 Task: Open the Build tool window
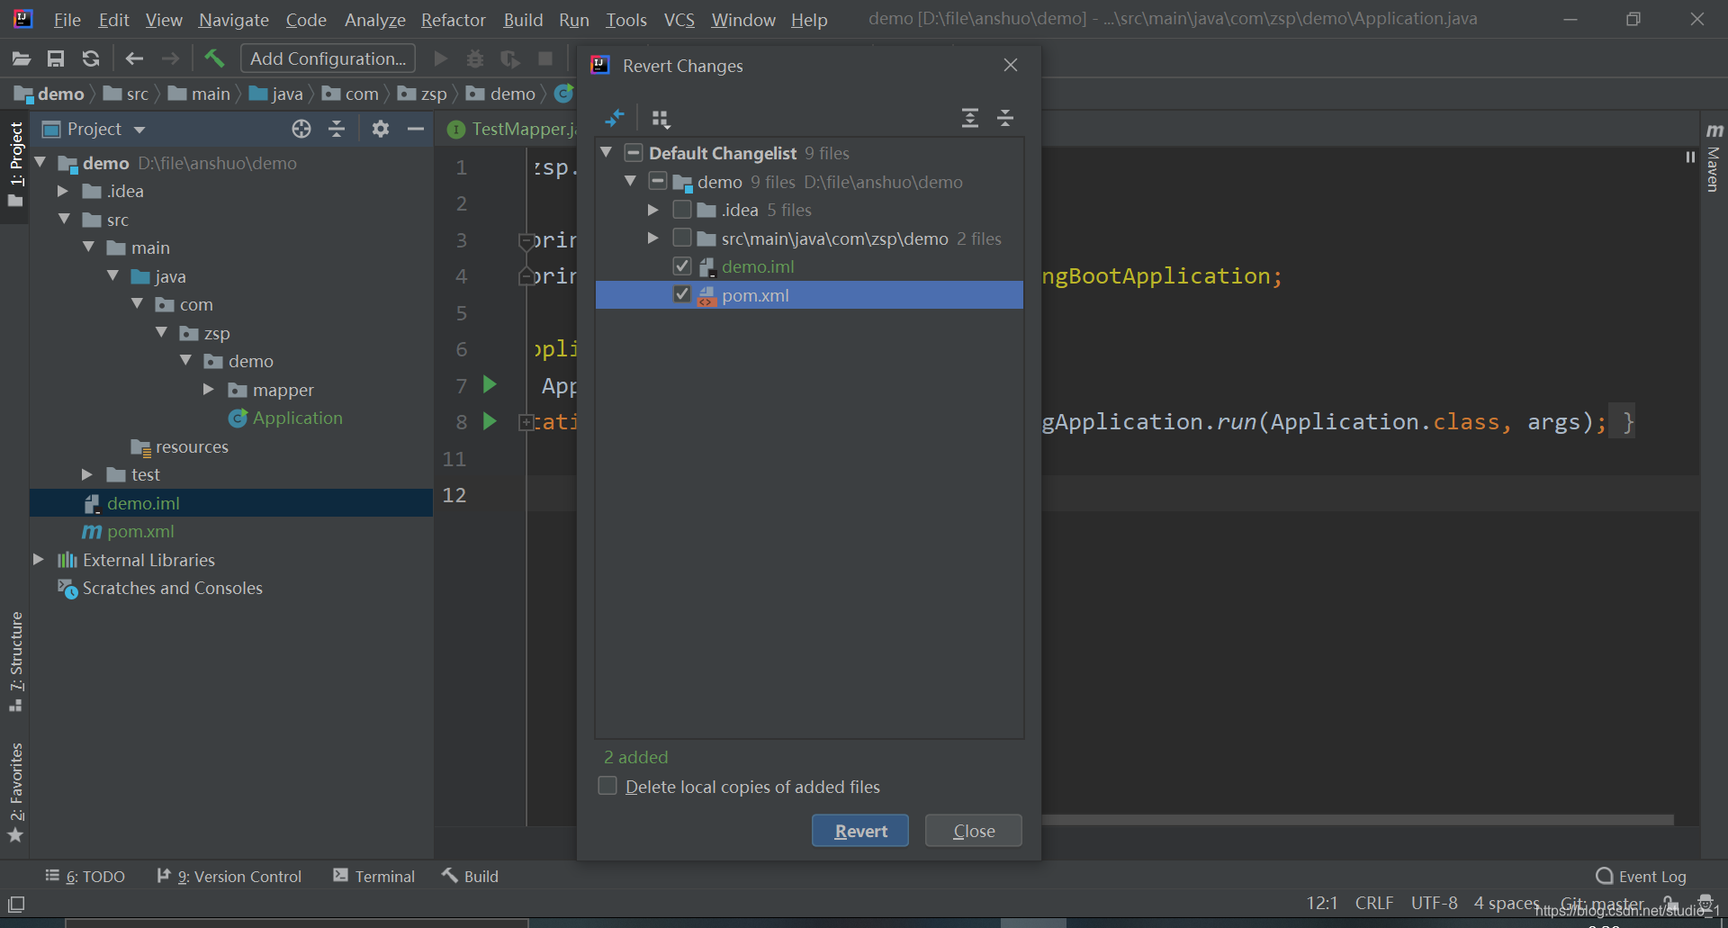pos(470,876)
